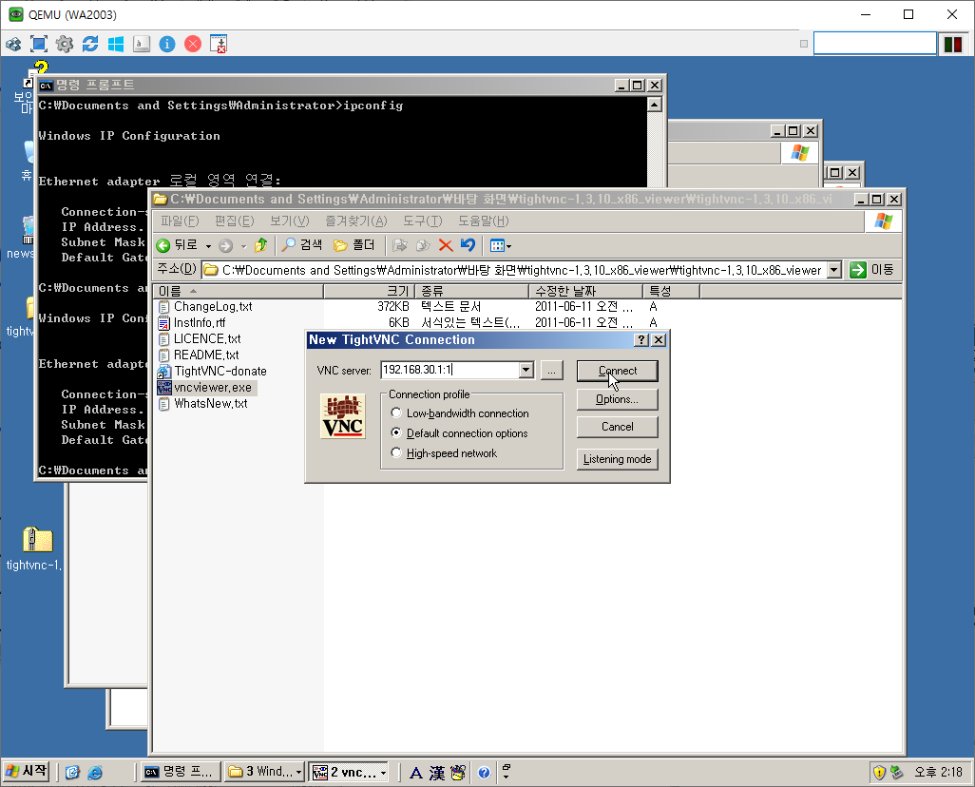
Task: Toggle the Folders (폴더) pane button
Action: click(x=354, y=246)
